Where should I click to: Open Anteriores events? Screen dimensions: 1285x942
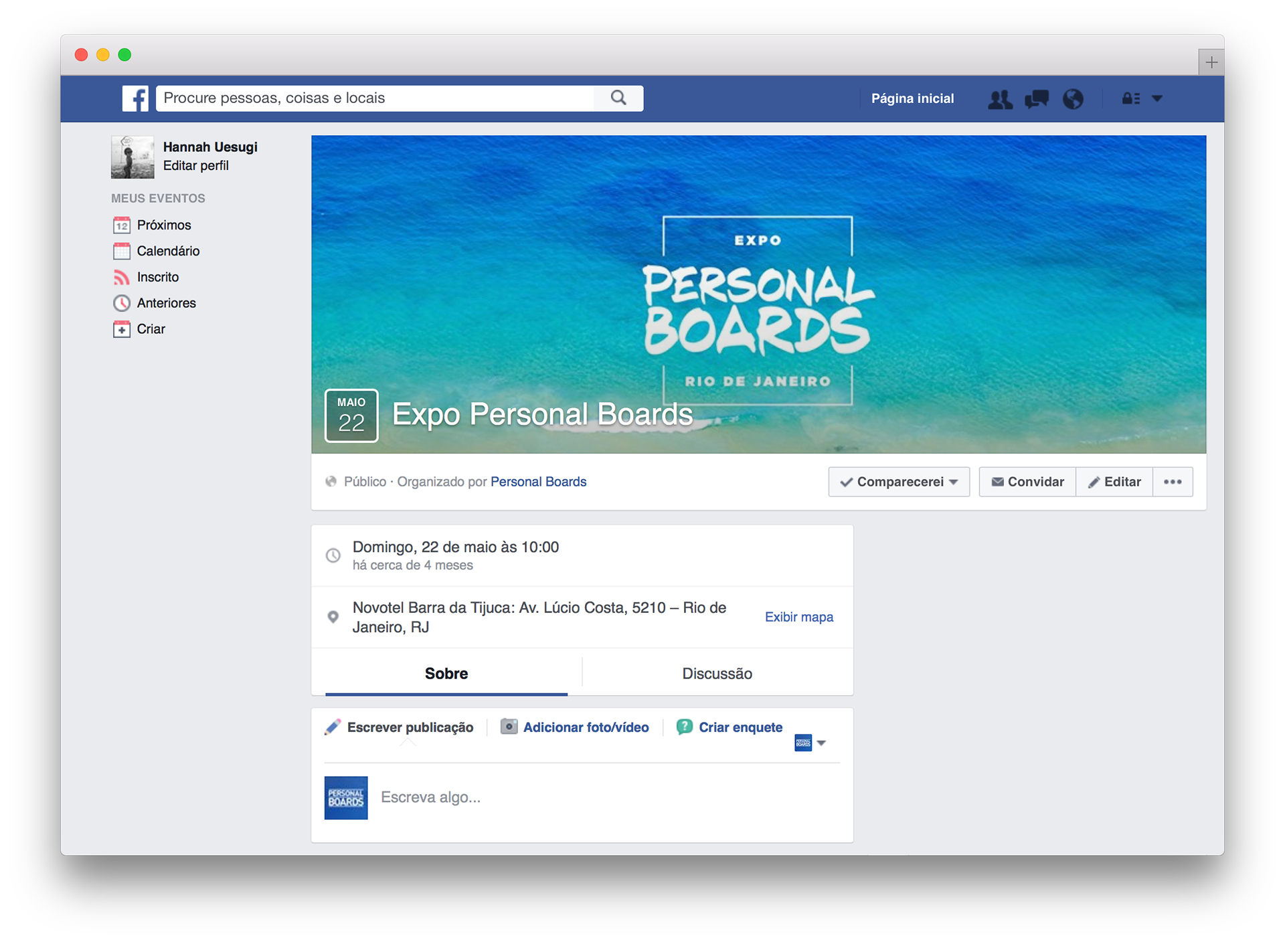point(166,303)
